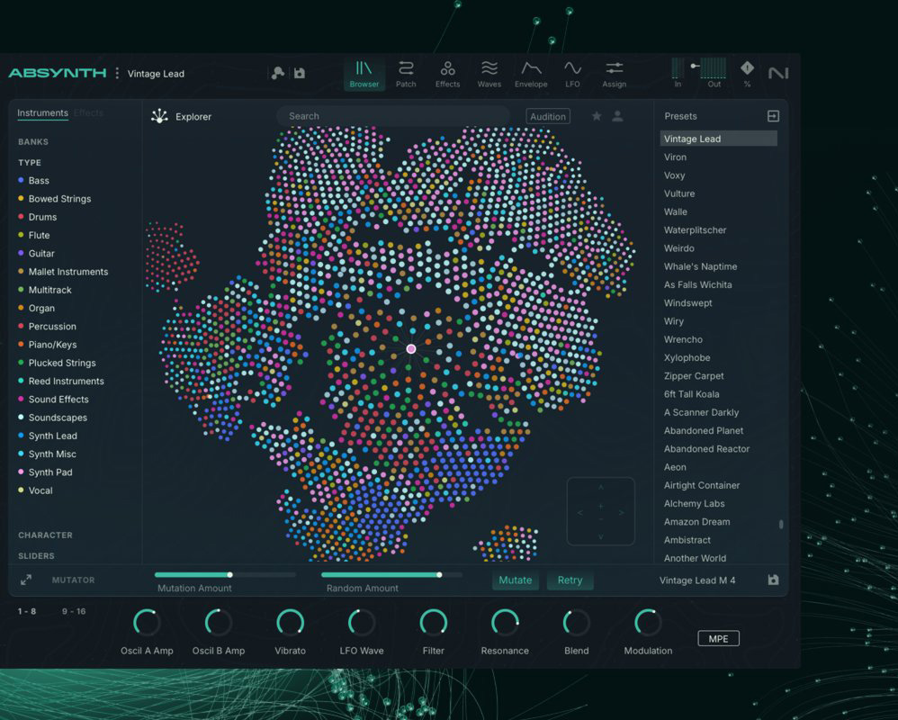898x720 pixels.
Task: Open the Assign page
Action: tap(615, 74)
